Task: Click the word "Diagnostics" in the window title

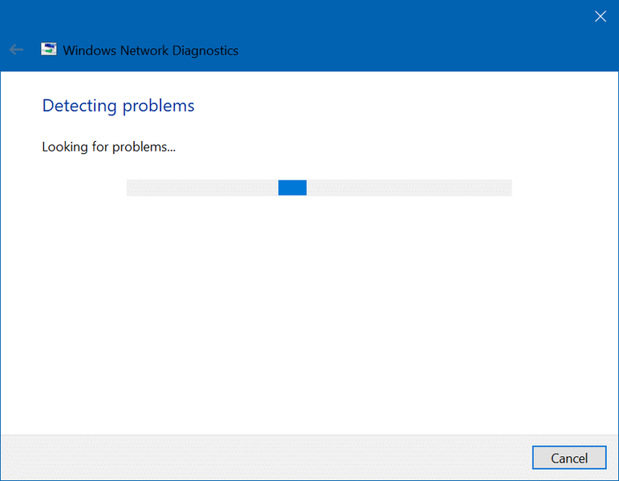Action: pos(204,50)
